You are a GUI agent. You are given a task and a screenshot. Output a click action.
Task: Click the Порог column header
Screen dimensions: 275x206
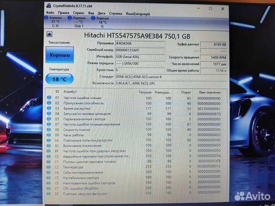click(x=186, y=92)
